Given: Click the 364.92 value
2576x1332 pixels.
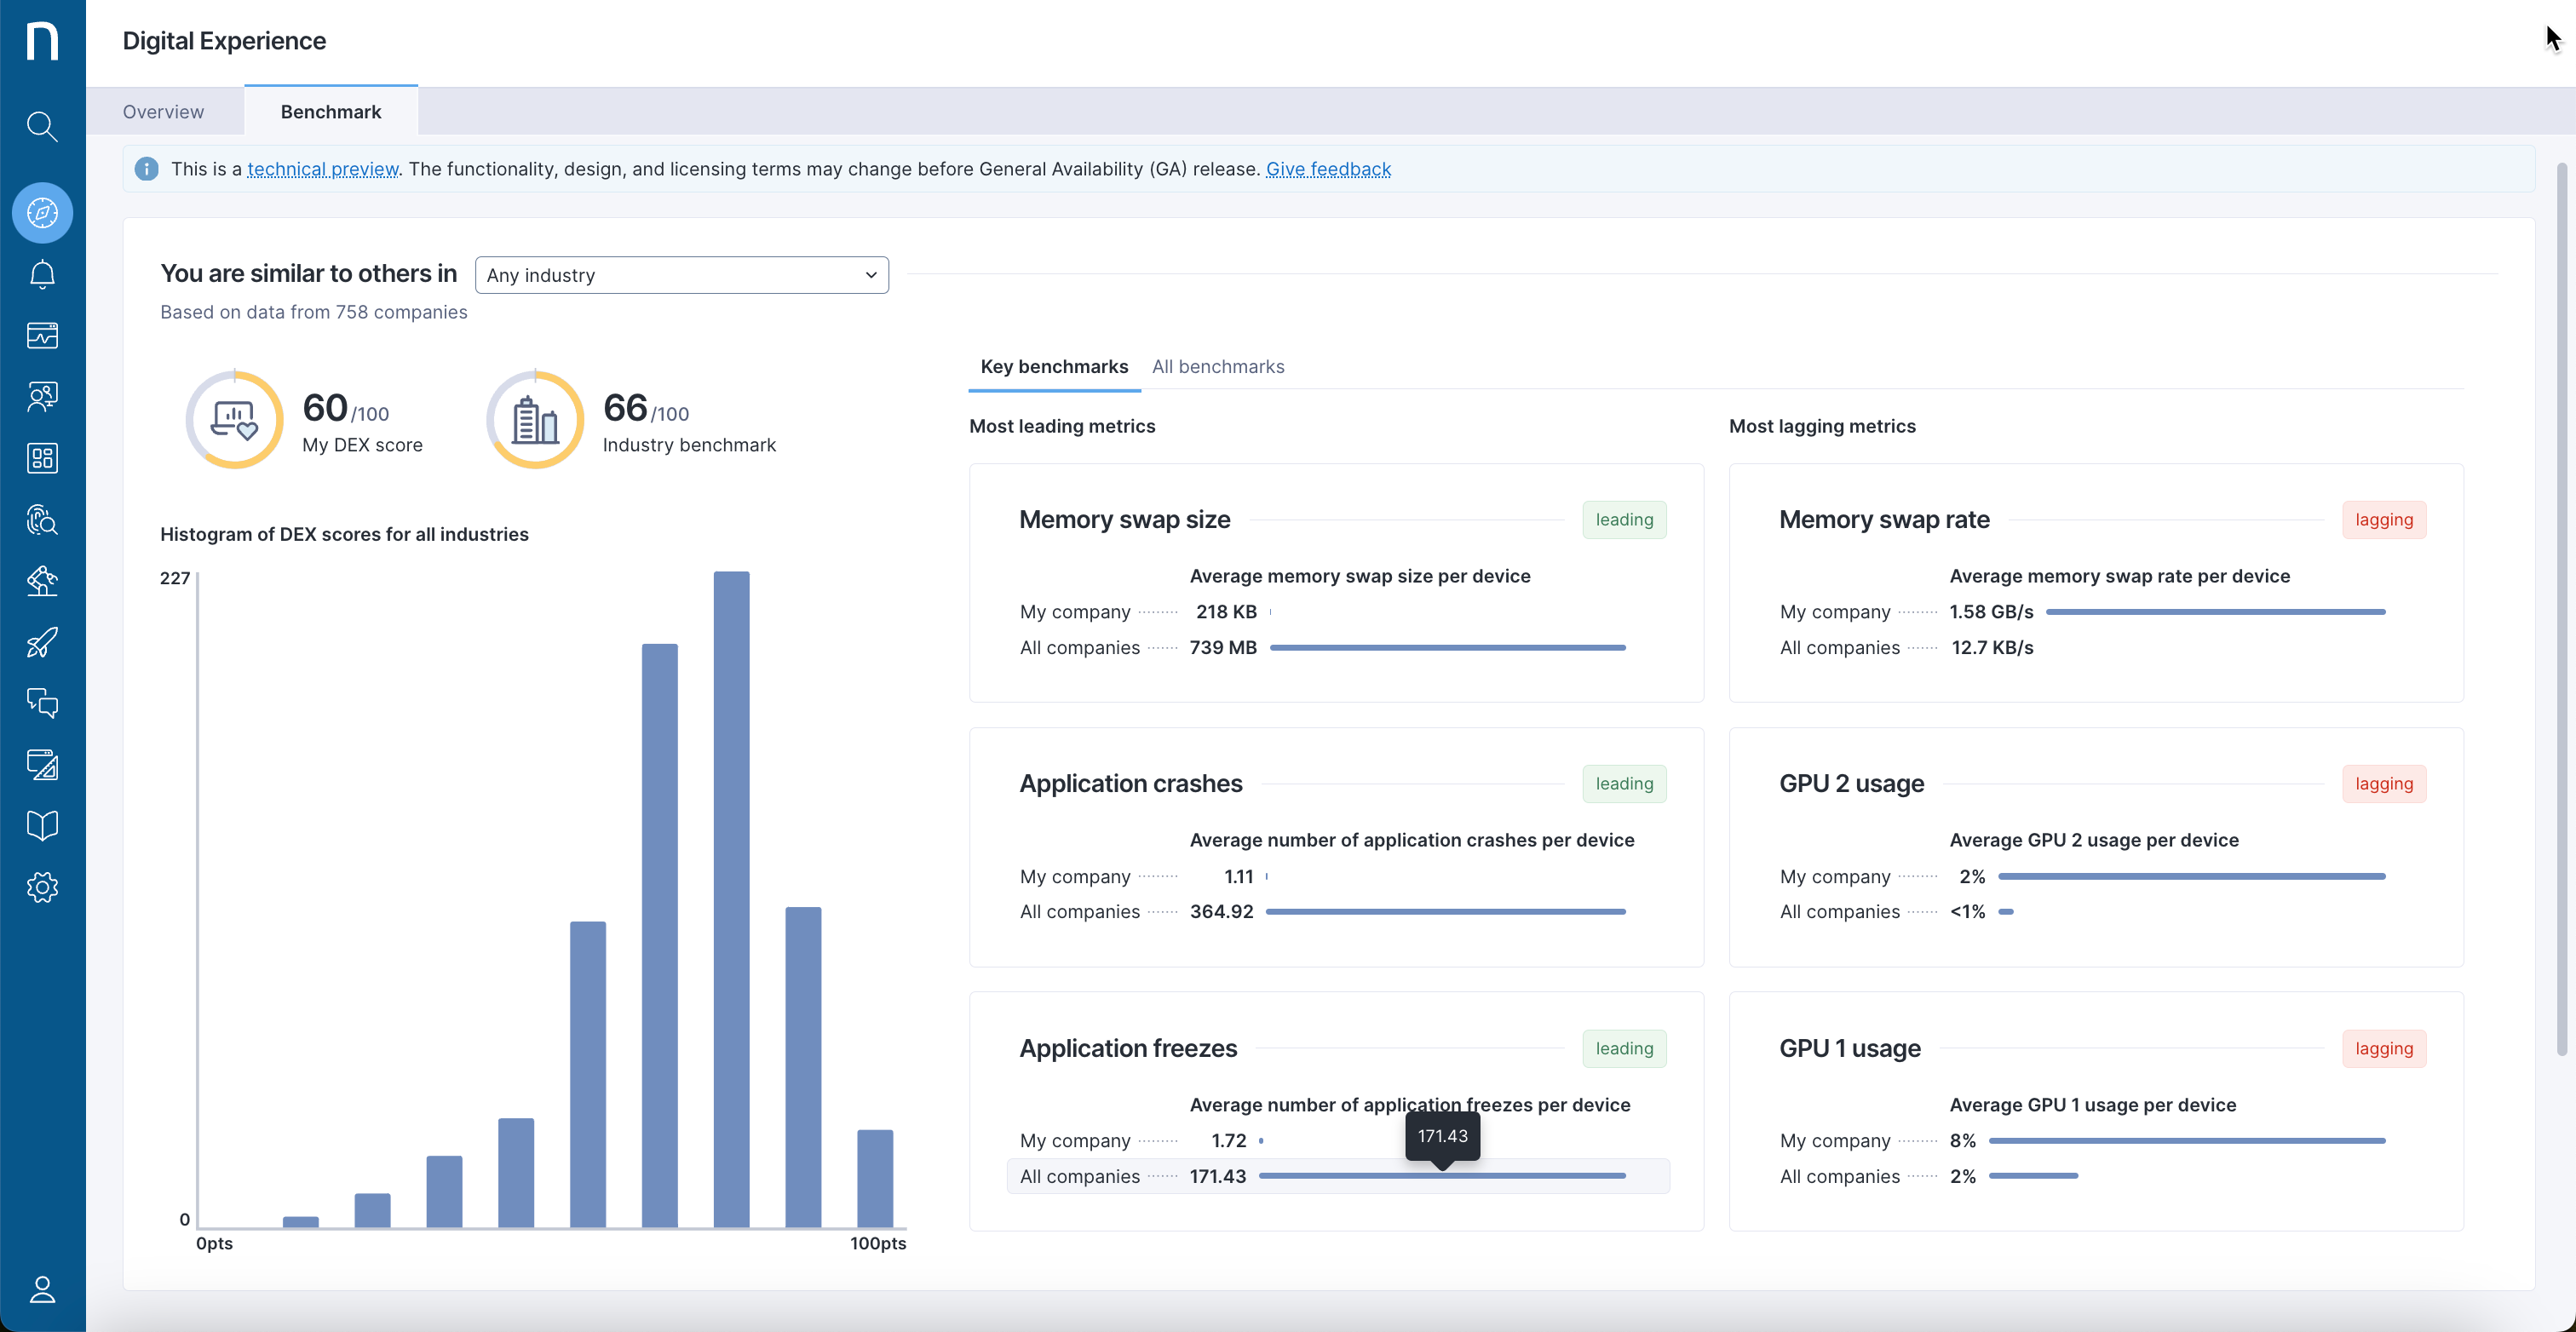Looking at the screenshot, I should tap(1221, 912).
